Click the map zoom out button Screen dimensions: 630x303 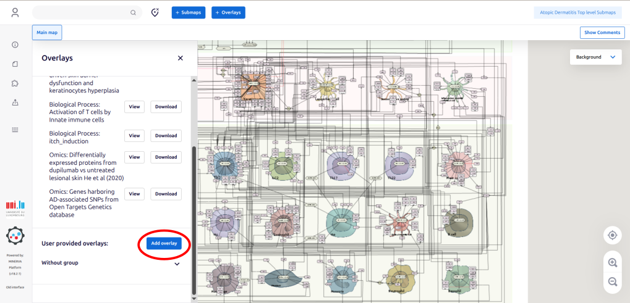(612, 281)
